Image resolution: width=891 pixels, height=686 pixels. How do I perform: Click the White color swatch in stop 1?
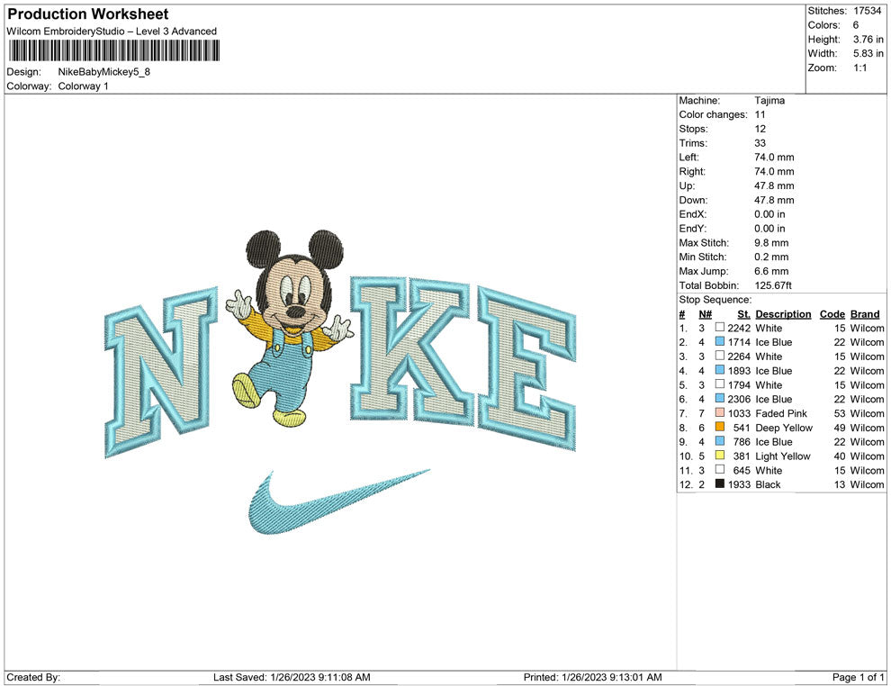720,328
